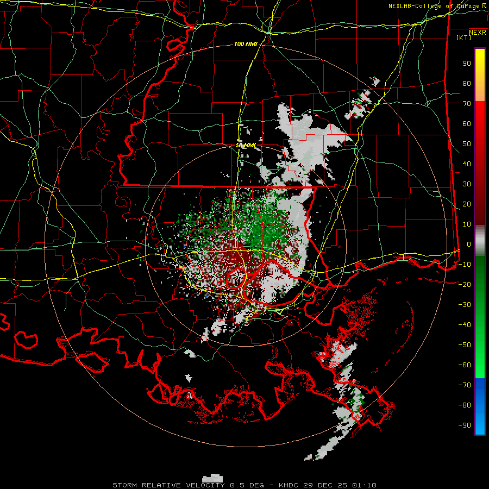Click the 50 value on the velocity scale
This screenshot has width=489, height=489.
(467, 144)
